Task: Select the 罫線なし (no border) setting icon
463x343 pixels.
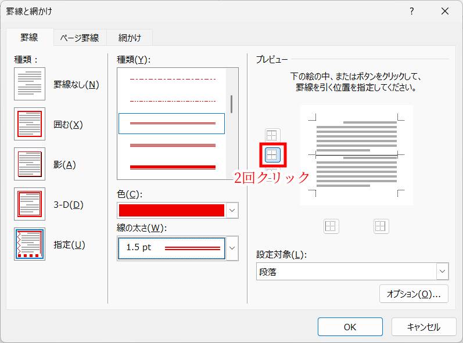Action: point(30,84)
